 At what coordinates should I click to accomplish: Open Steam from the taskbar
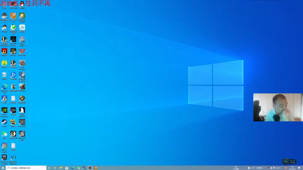84,168
